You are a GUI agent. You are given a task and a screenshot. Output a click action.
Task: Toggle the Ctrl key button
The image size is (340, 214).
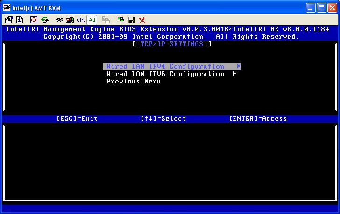pos(80,20)
